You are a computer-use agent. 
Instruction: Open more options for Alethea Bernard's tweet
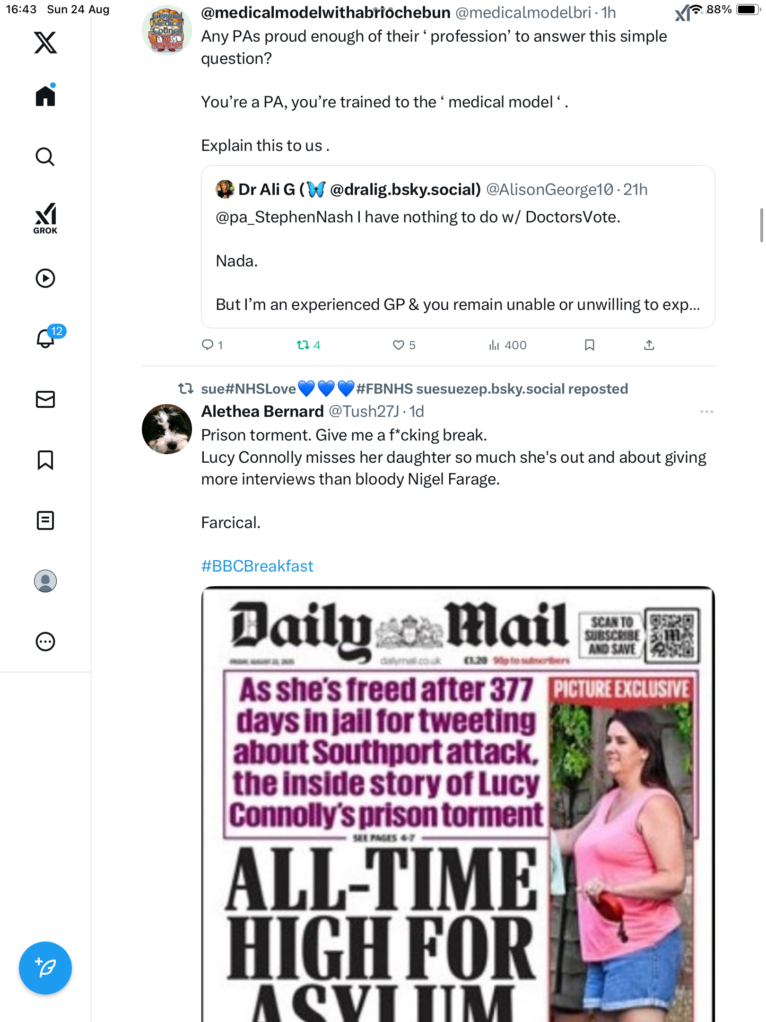pos(706,412)
